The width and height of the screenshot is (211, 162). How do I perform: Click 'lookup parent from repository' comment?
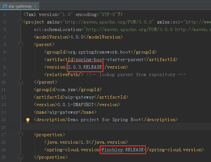(137, 74)
